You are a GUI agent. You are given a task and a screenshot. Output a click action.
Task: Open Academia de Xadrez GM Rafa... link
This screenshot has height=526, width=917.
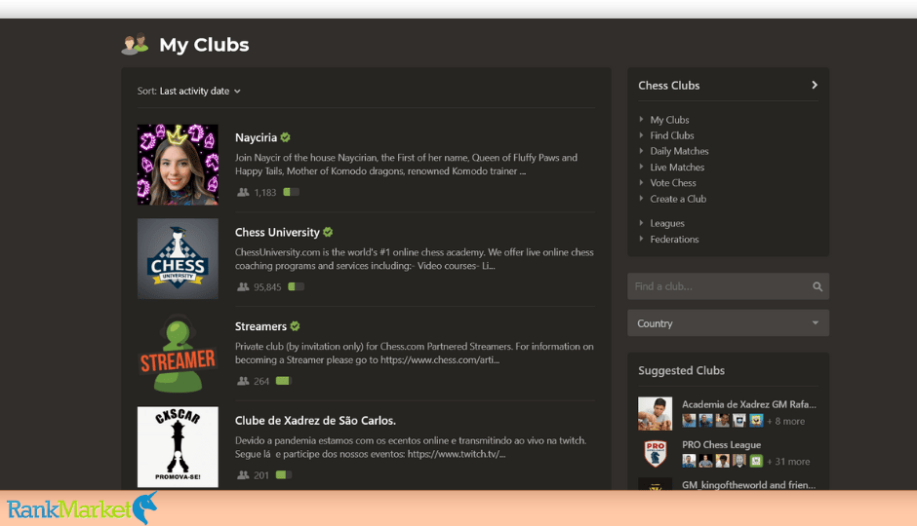pyautogui.click(x=749, y=404)
